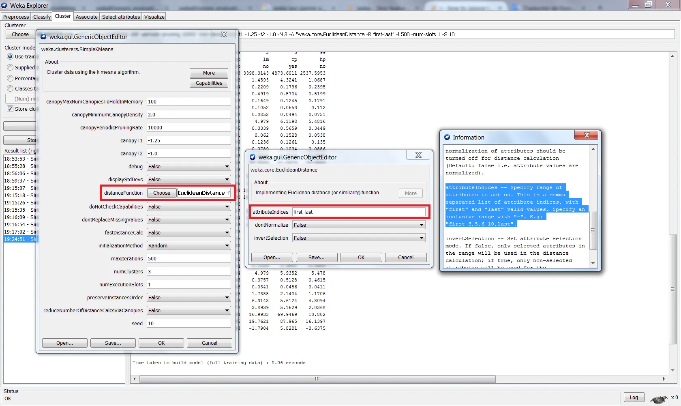Viewport: 681px width, 406px height.
Task: Select the 18:53:53 result list entry
Action: [x=20, y=159]
